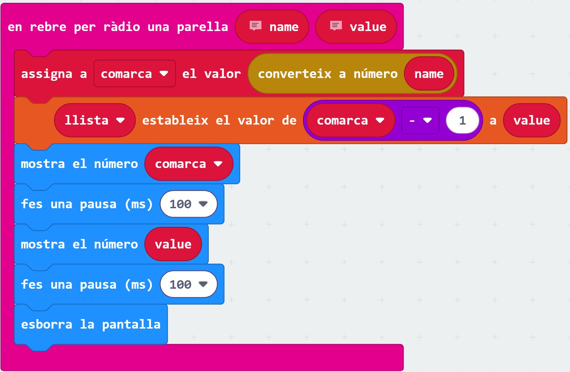Click the second mostra el número block label

tap(79, 244)
